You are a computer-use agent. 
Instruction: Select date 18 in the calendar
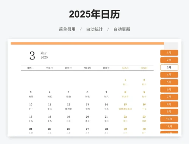(50, 117)
